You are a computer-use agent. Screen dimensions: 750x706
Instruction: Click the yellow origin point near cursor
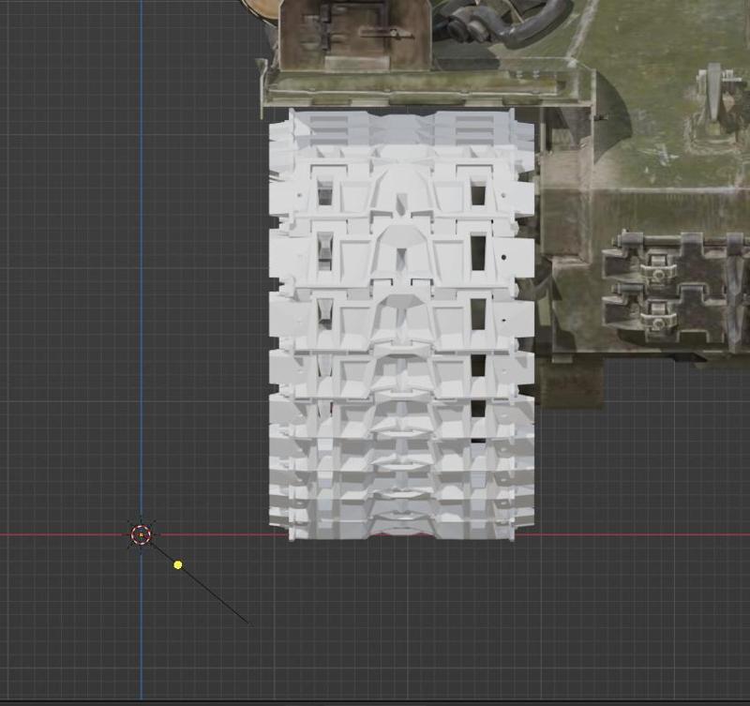(178, 565)
